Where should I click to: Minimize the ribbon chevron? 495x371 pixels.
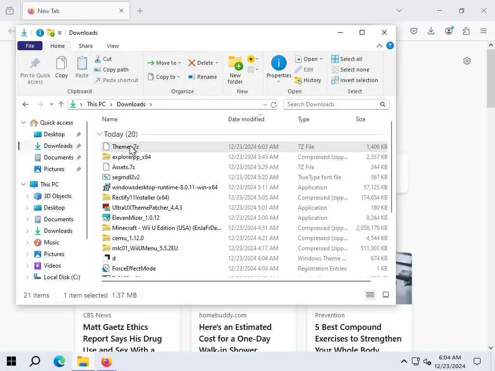(x=379, y=46)
